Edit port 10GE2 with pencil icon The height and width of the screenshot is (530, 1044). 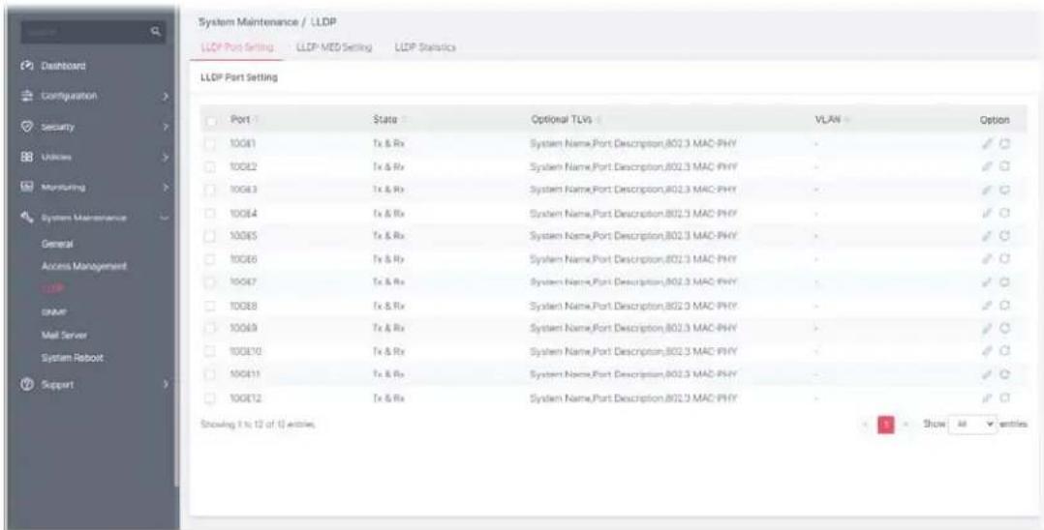[989, 165]
